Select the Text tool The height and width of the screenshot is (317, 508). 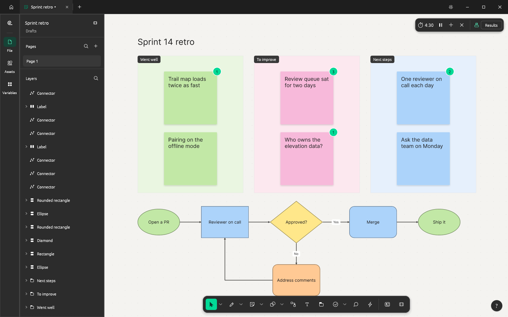[307, 304]
